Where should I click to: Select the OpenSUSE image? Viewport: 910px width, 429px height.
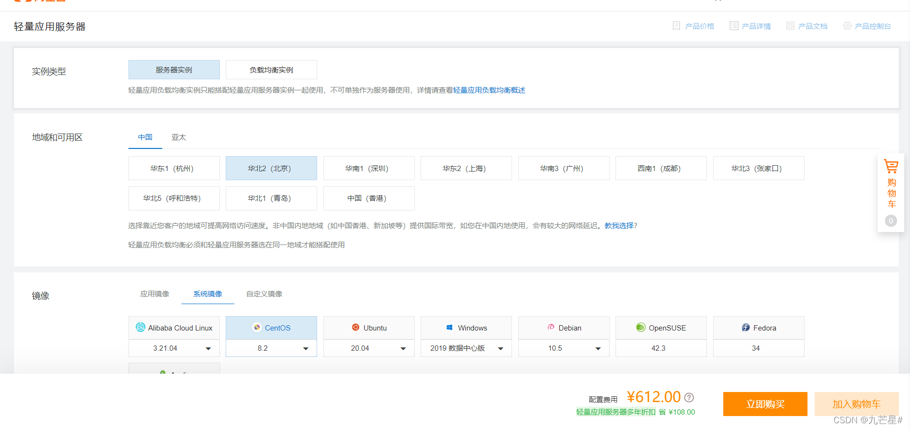point(661,328)
